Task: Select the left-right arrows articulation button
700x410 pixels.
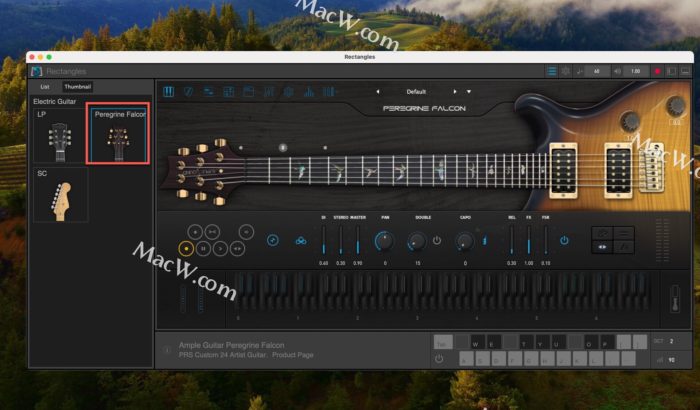Action: click(237, 249)
